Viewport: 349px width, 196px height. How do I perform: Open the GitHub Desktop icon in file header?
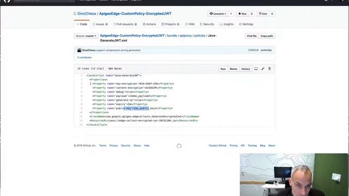click(256, 69)
